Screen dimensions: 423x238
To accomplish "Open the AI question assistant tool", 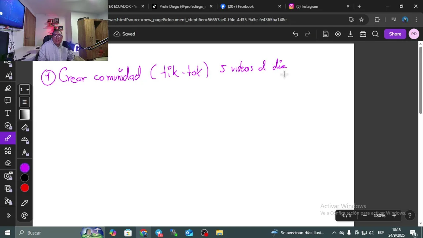I will click(x=8, y=176).
